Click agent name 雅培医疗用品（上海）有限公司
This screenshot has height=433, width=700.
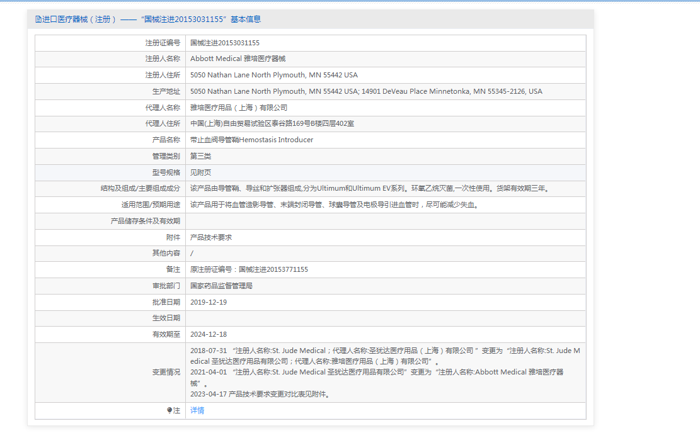coord(239,108)
